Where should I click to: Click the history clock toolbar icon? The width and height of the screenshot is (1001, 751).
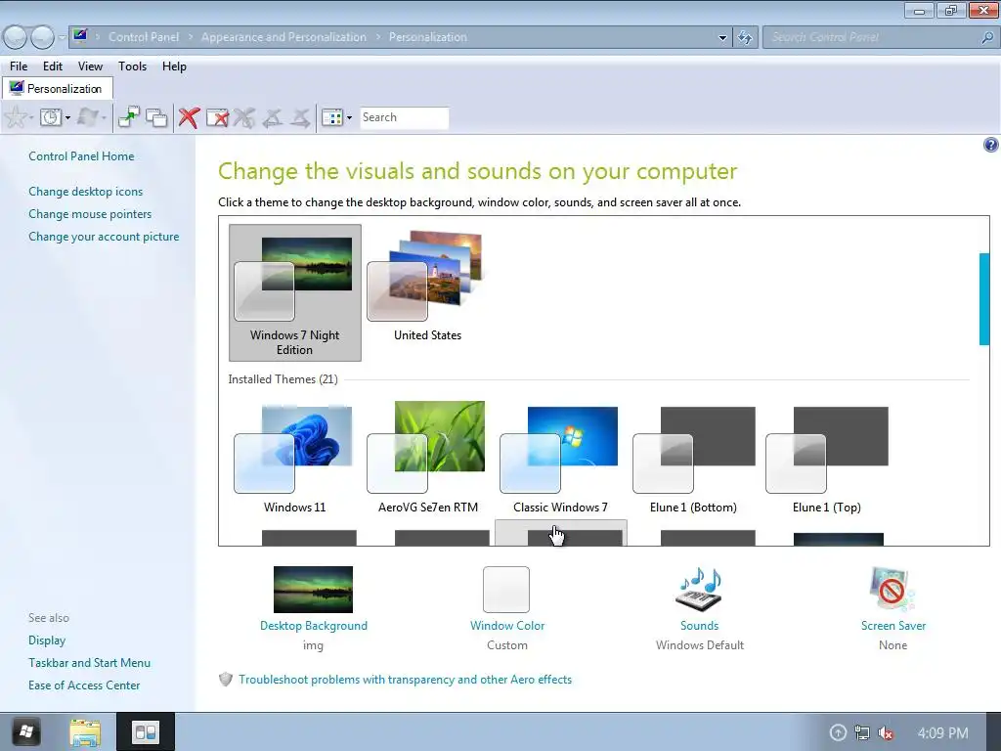(x=51, y=117)
